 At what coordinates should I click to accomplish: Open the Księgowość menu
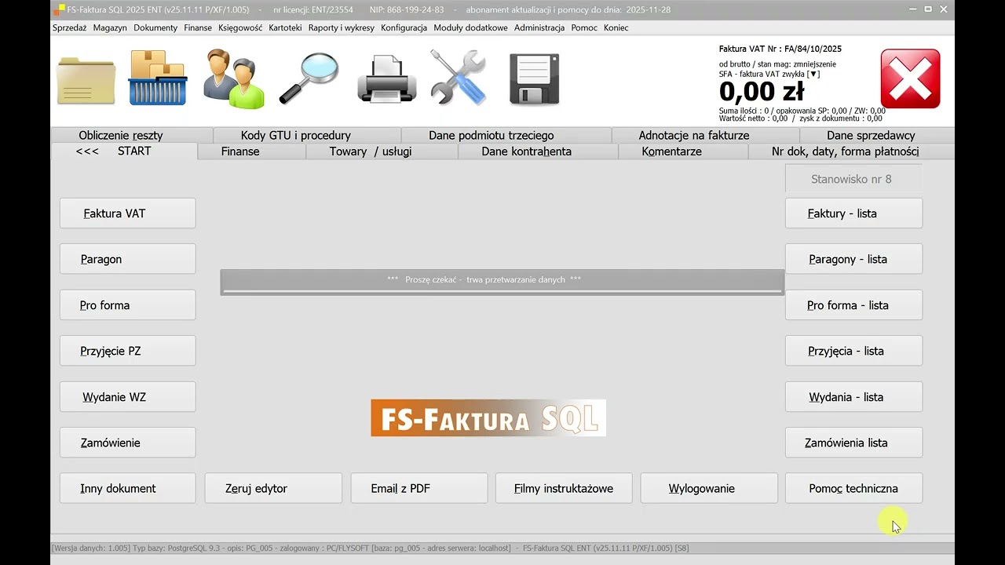point(240,27)
